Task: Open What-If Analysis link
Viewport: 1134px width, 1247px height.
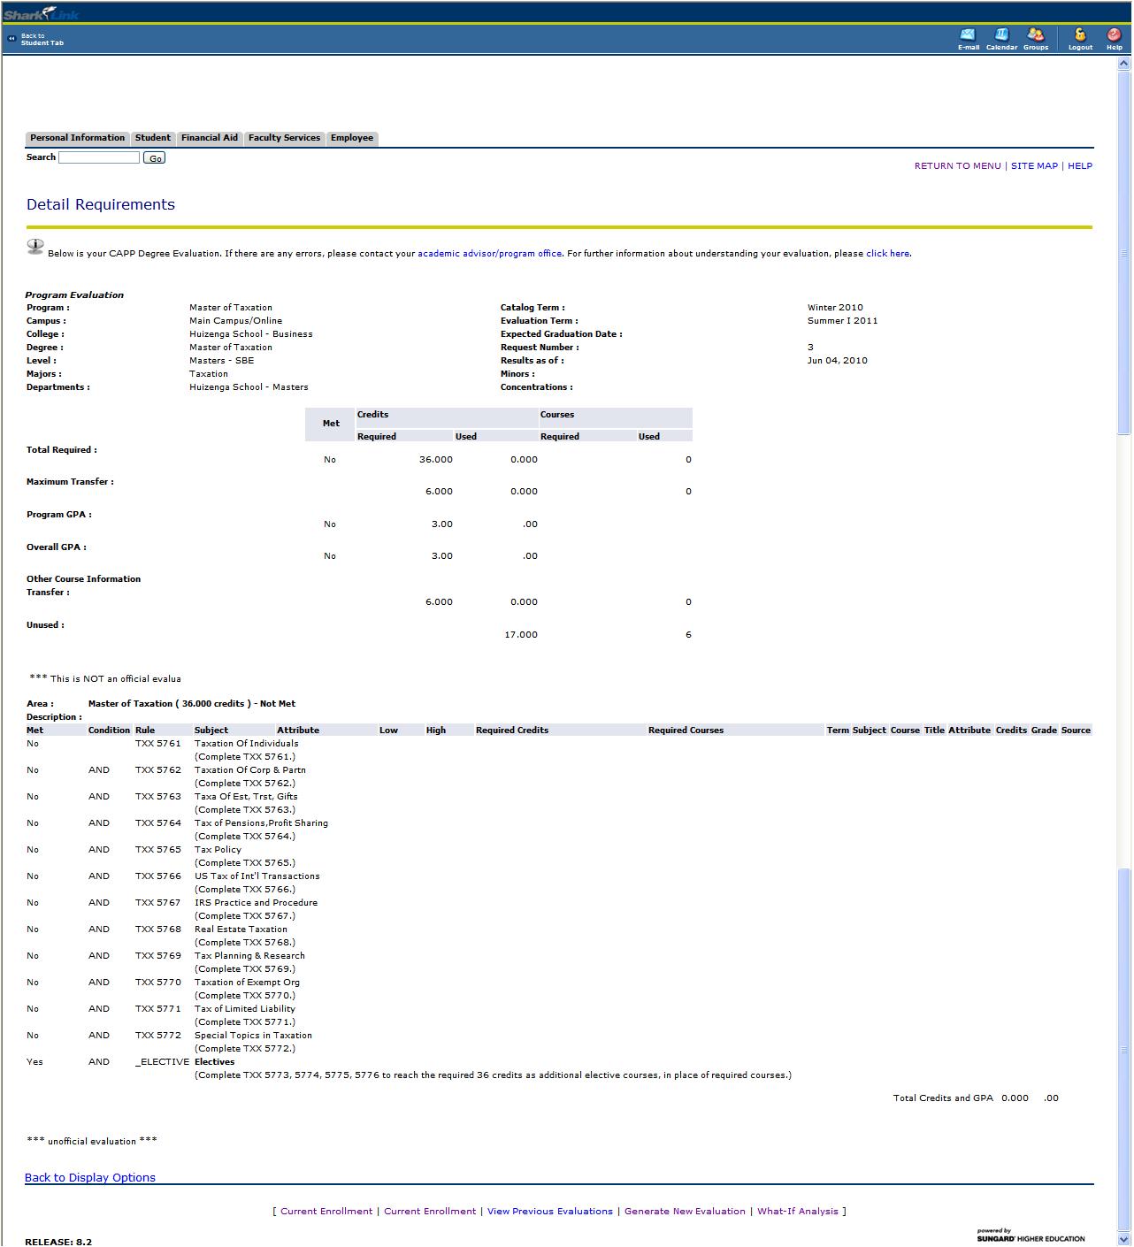Action: 798,1212
